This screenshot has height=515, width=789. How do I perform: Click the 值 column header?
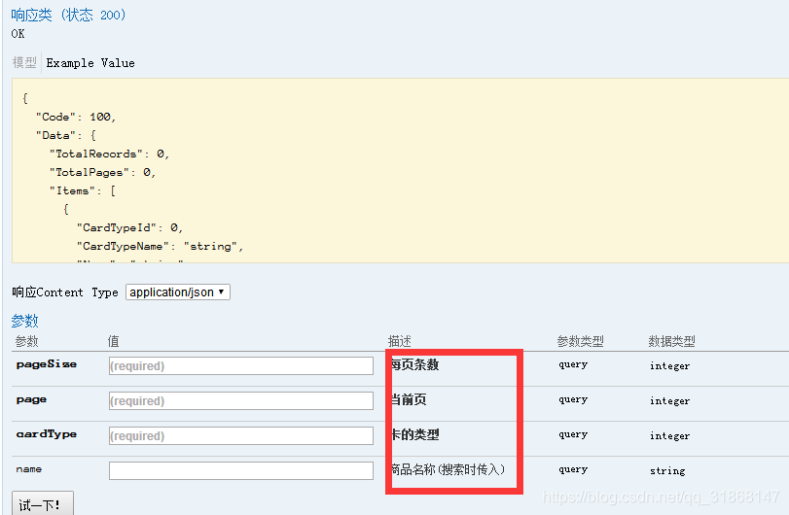(x=113, y=342)
